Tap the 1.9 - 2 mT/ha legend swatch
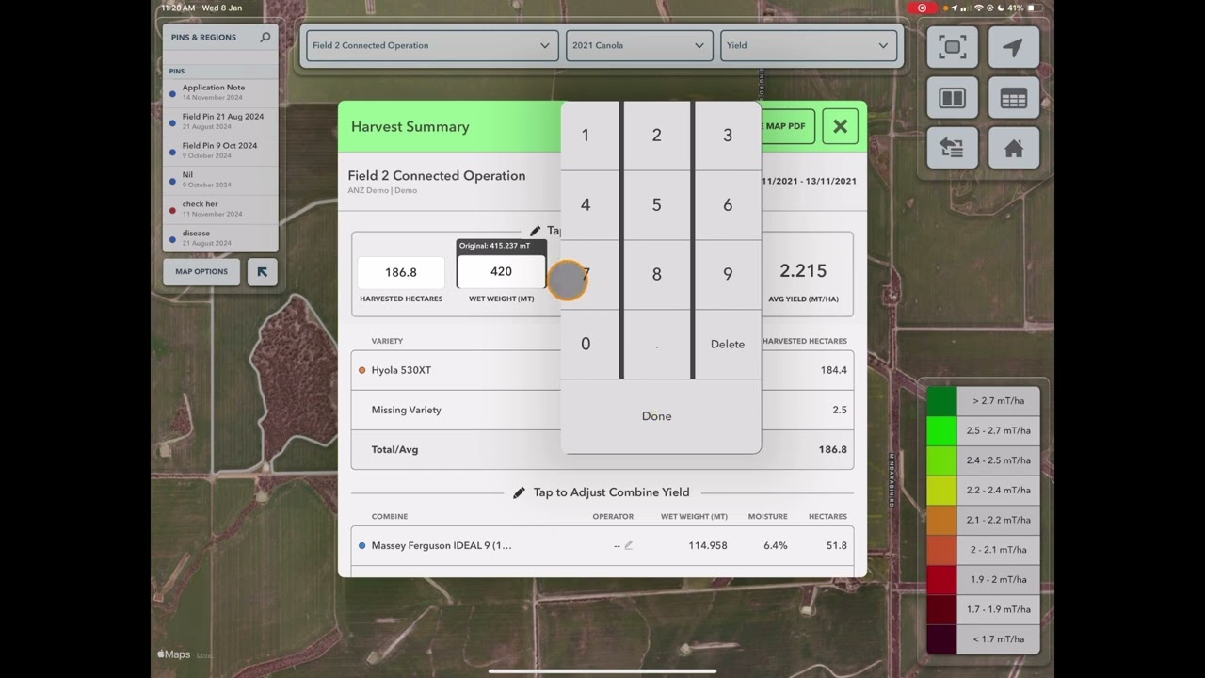The height and width of the screenshot is (678, 1205). pos(941,580)
